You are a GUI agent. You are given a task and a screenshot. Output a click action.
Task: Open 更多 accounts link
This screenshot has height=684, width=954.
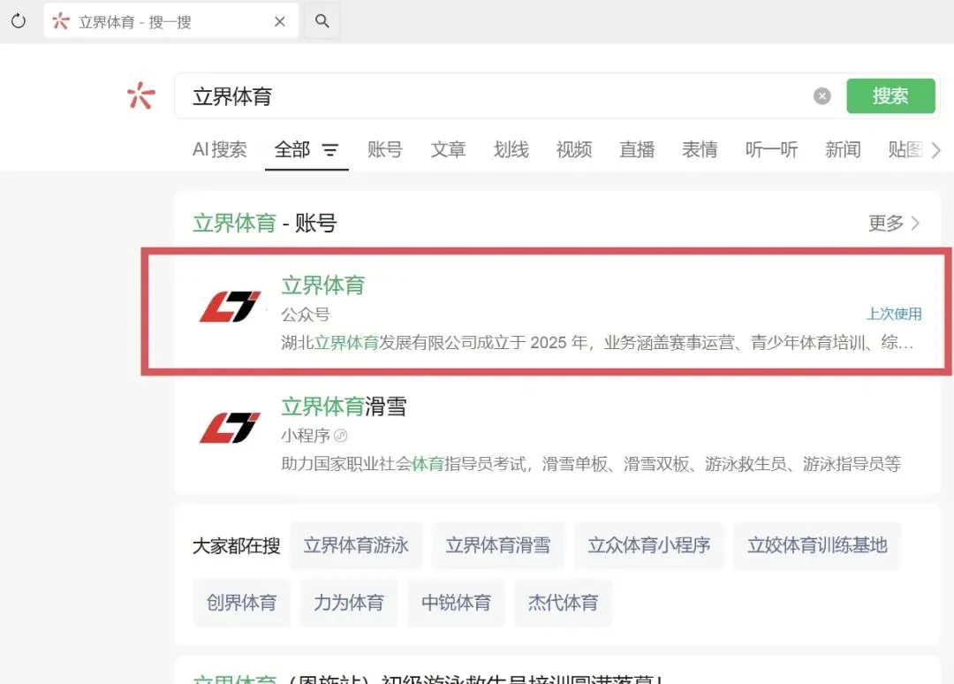coord(894,224)
